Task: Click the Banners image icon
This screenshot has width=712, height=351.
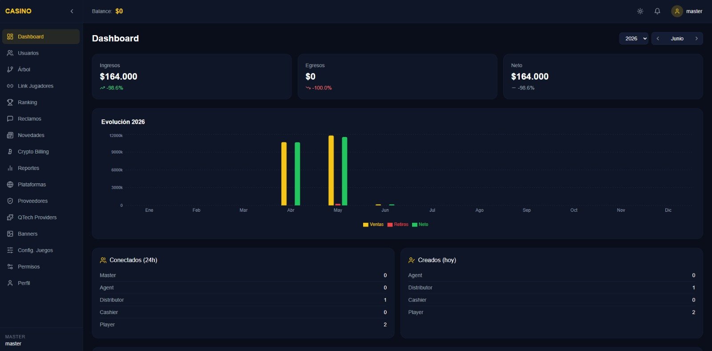Action: click(10, 234)
